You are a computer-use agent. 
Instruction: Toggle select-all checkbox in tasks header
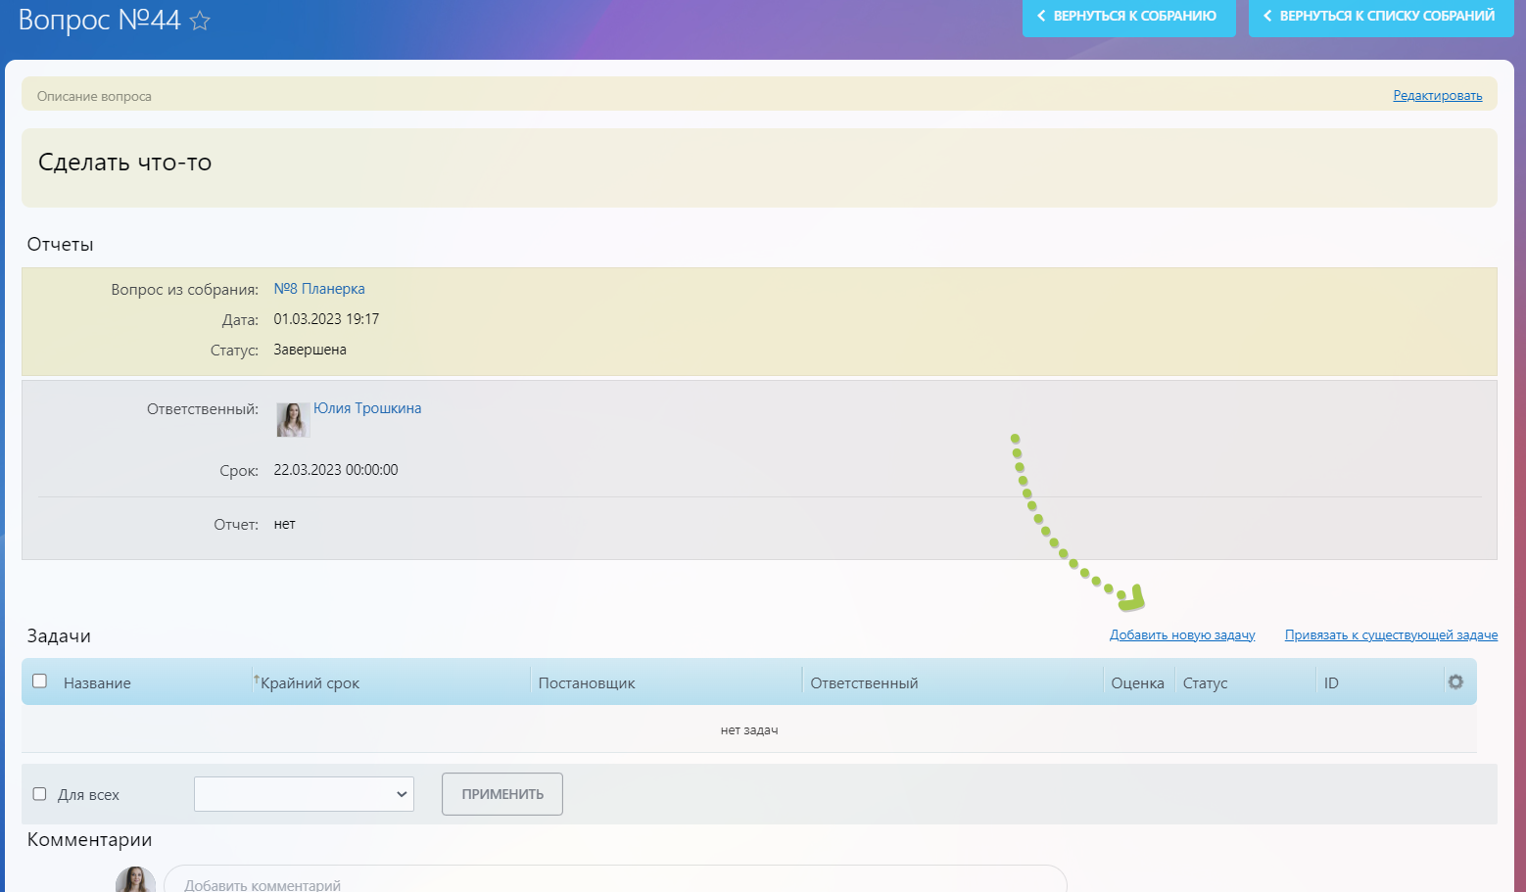click(x=40, y=681)
